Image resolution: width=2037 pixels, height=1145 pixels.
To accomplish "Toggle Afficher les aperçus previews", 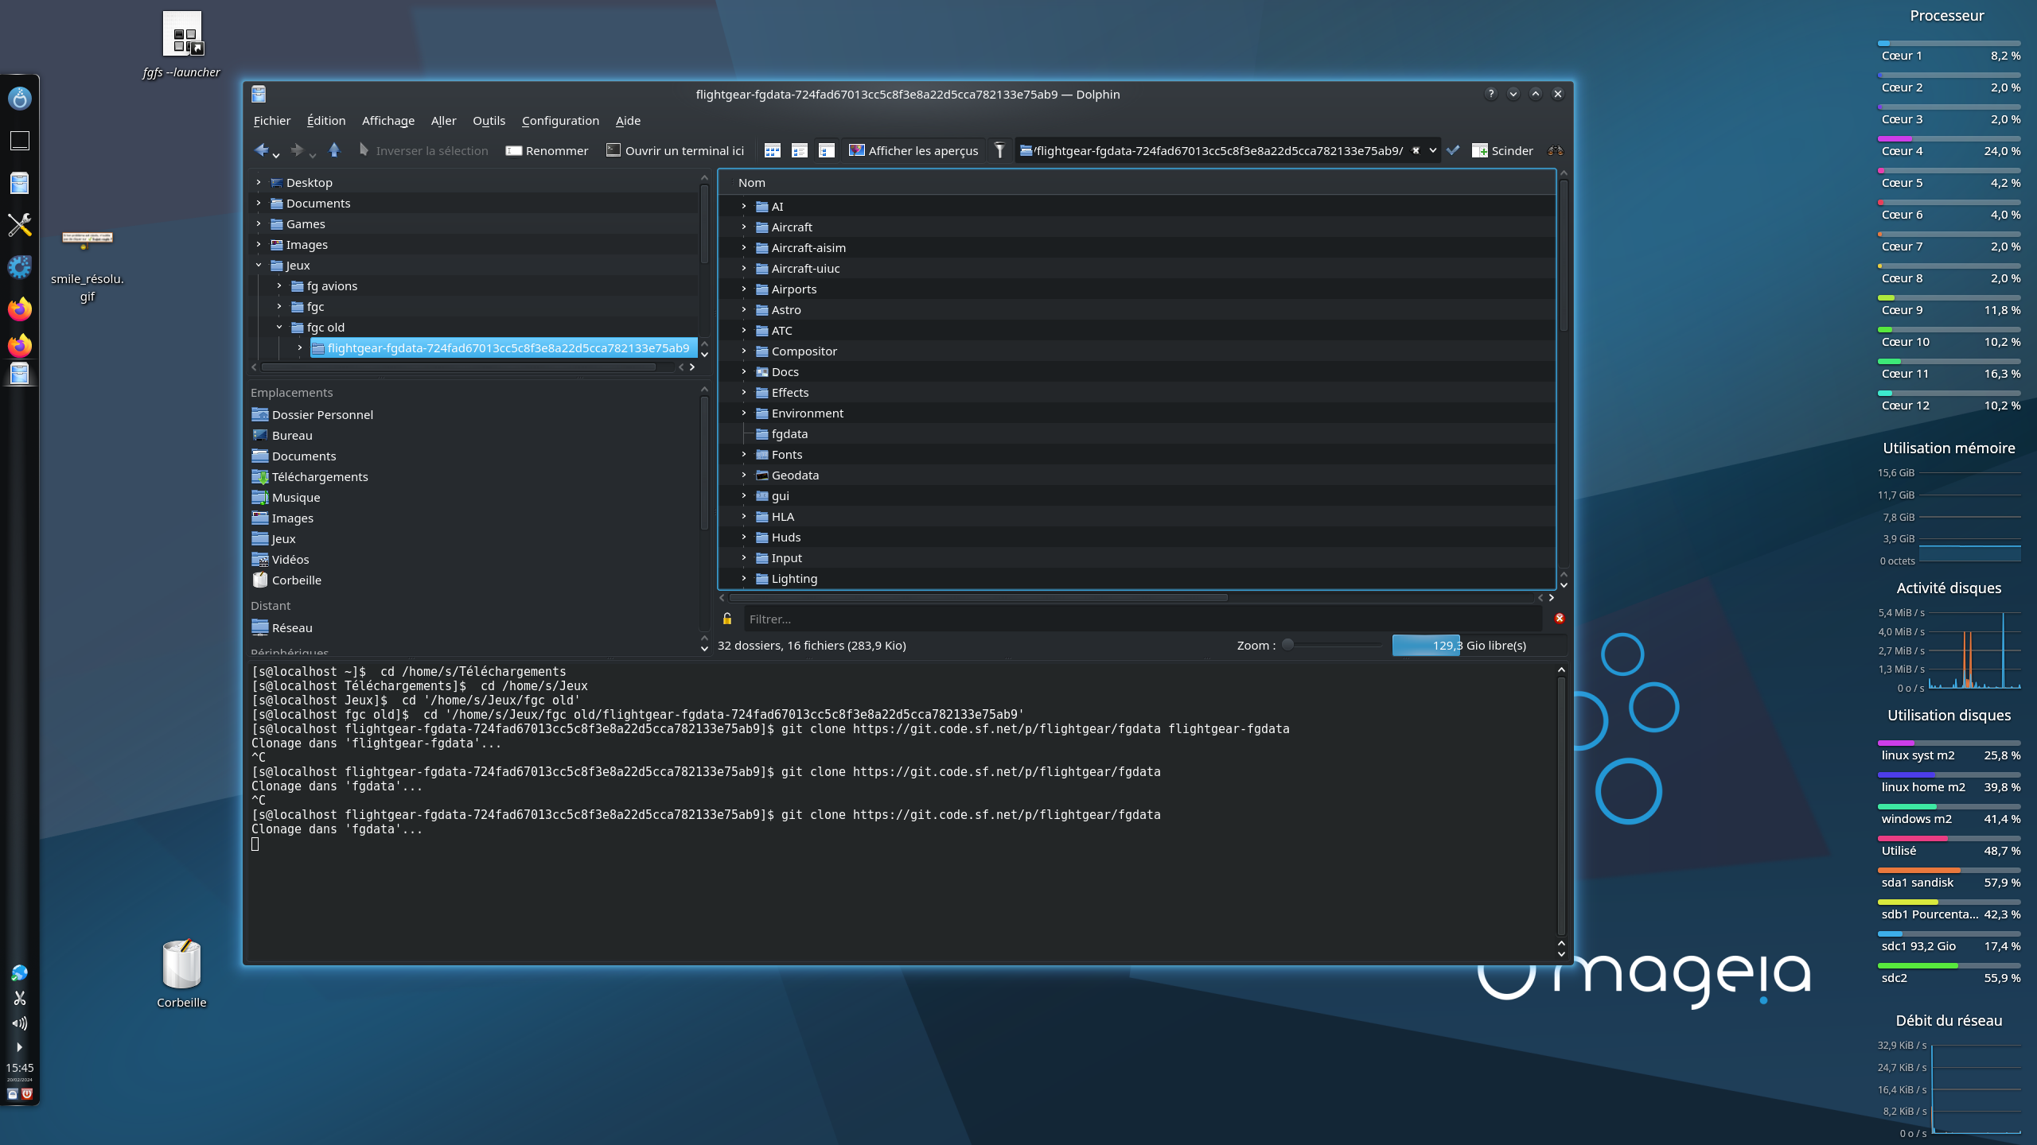I will 913,150.
